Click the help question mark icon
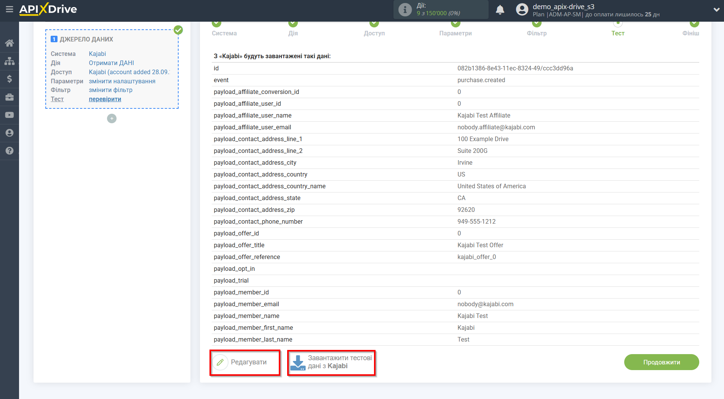The height and width of the screenshot is (399, 724). (x=10, y=151)
